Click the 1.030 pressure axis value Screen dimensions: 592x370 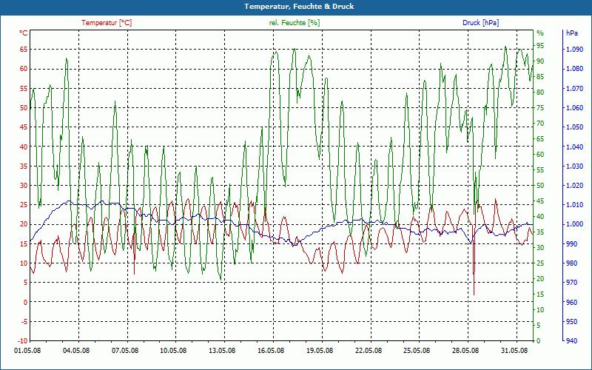[575, 166]
